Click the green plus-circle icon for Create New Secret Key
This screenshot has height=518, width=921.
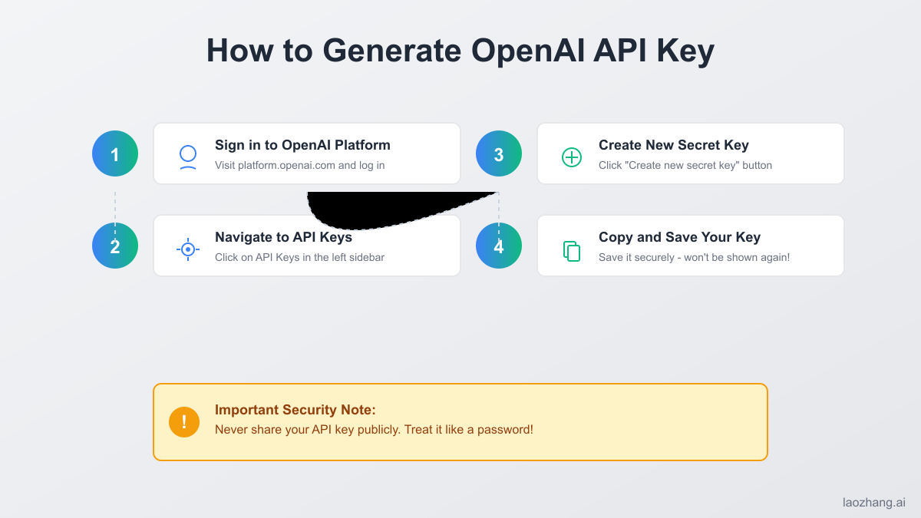pyautogui.click(x=571, y=157)
